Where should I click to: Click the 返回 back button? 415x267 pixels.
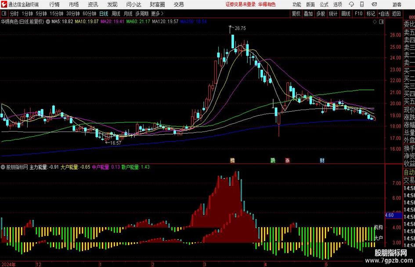click(396, 14)
